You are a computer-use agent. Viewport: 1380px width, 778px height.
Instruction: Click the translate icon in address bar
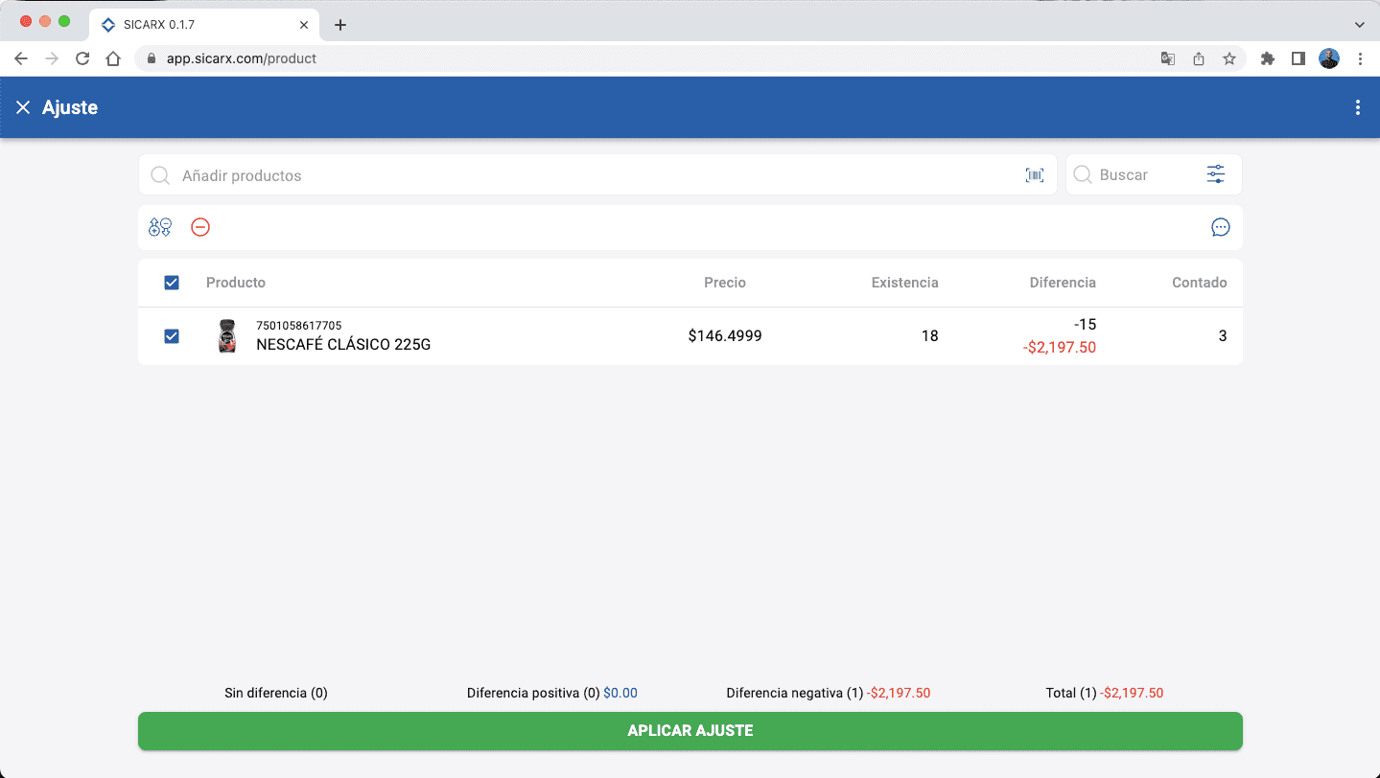(x=1167, y=58)
